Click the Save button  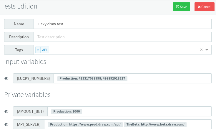[x=181, y=7]
